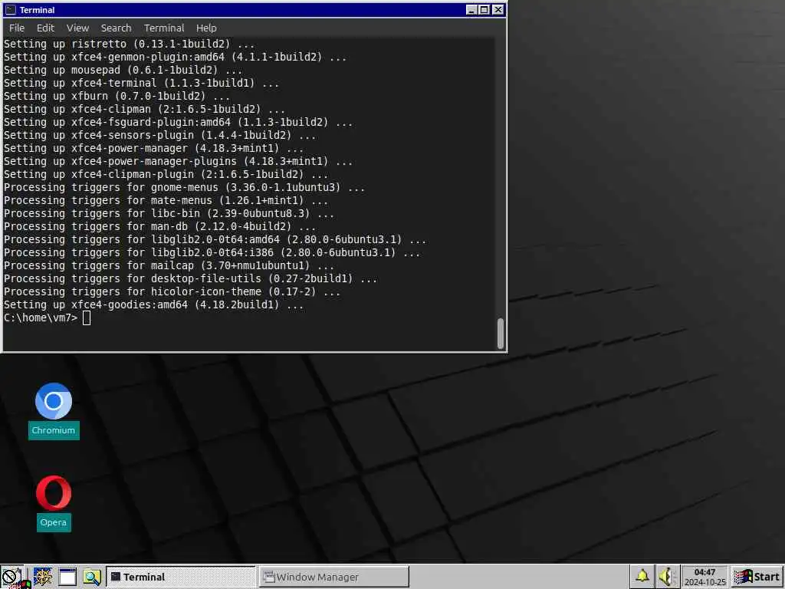Open the File menu in Terminal
The image size is (785, 589).
(17, 28)
